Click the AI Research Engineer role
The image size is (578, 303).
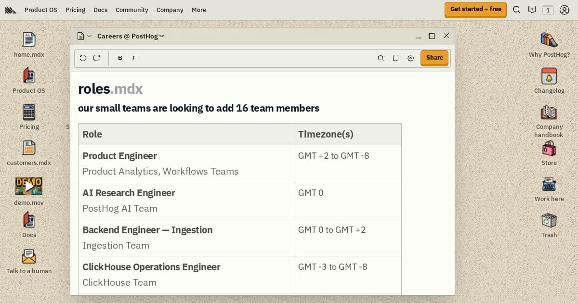click(129, 193)
